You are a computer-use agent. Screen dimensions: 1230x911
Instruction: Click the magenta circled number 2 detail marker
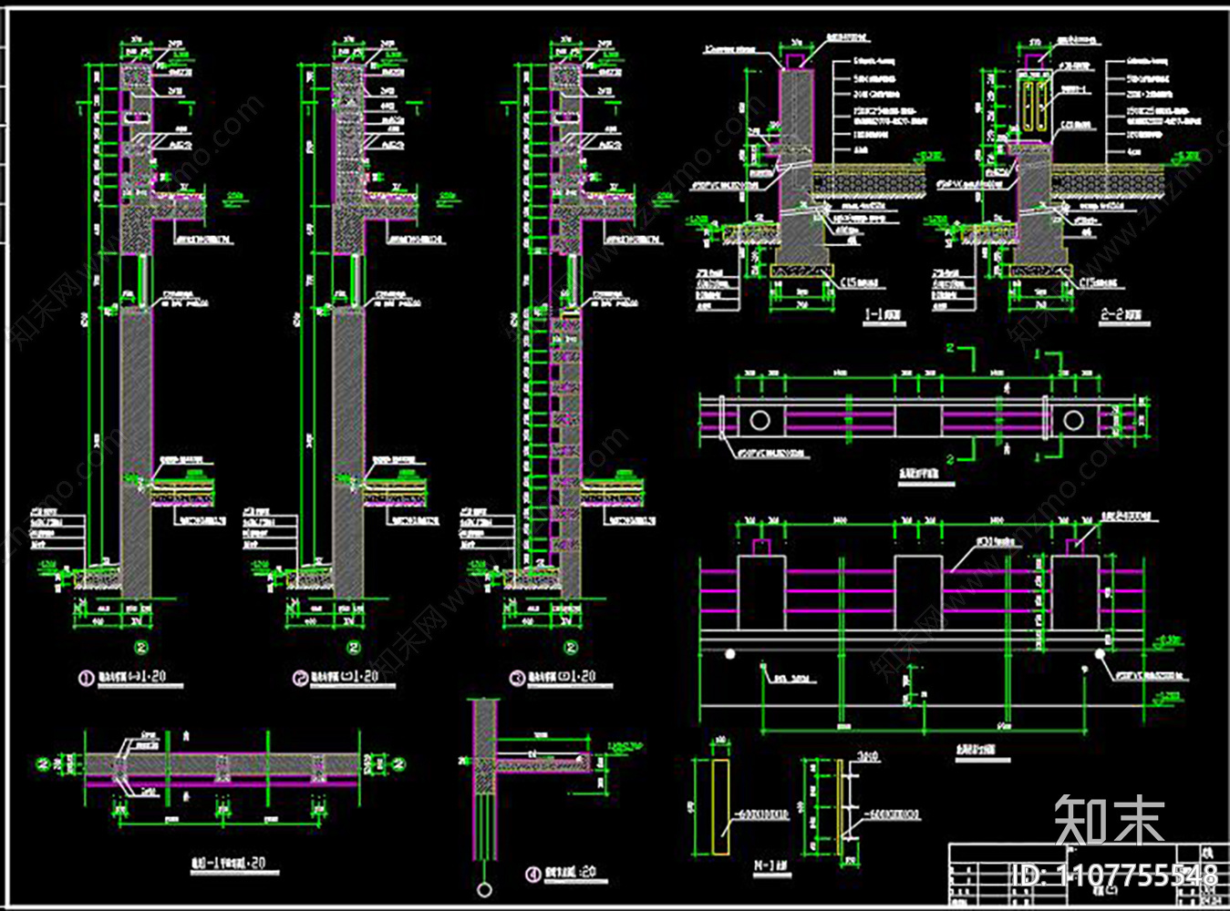click(x=300, y=678)
